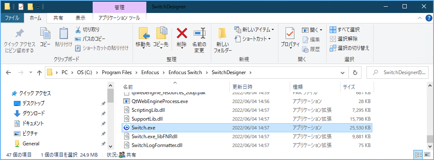
Task: Select Cut (切り取り) scissors command
Action: (x=88, y=30)
